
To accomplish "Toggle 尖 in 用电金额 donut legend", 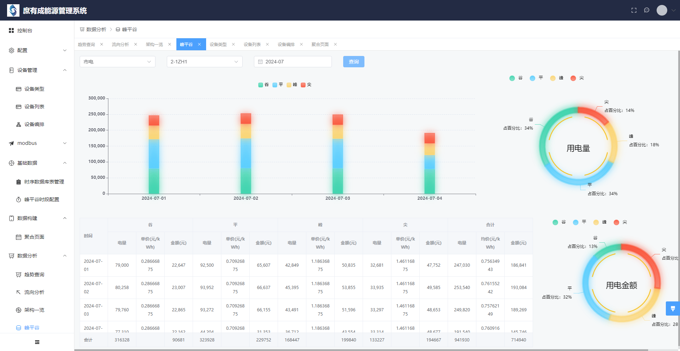I will click(620, 222).
